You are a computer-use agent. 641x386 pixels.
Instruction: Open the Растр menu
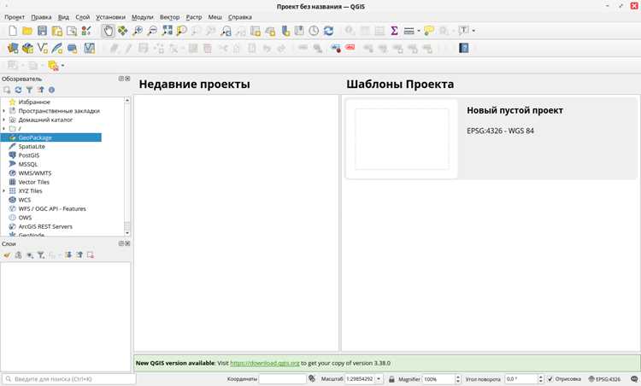[194, 17]
